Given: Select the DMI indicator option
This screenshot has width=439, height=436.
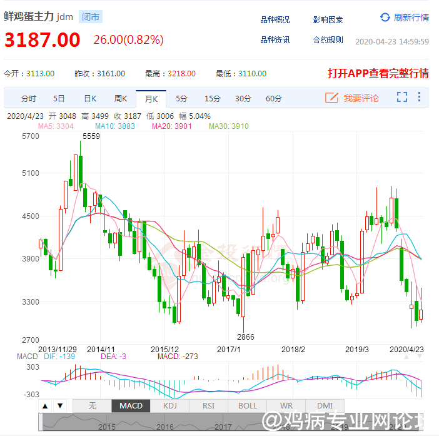Looking at the screenshot, I should [x=325, y=406].
